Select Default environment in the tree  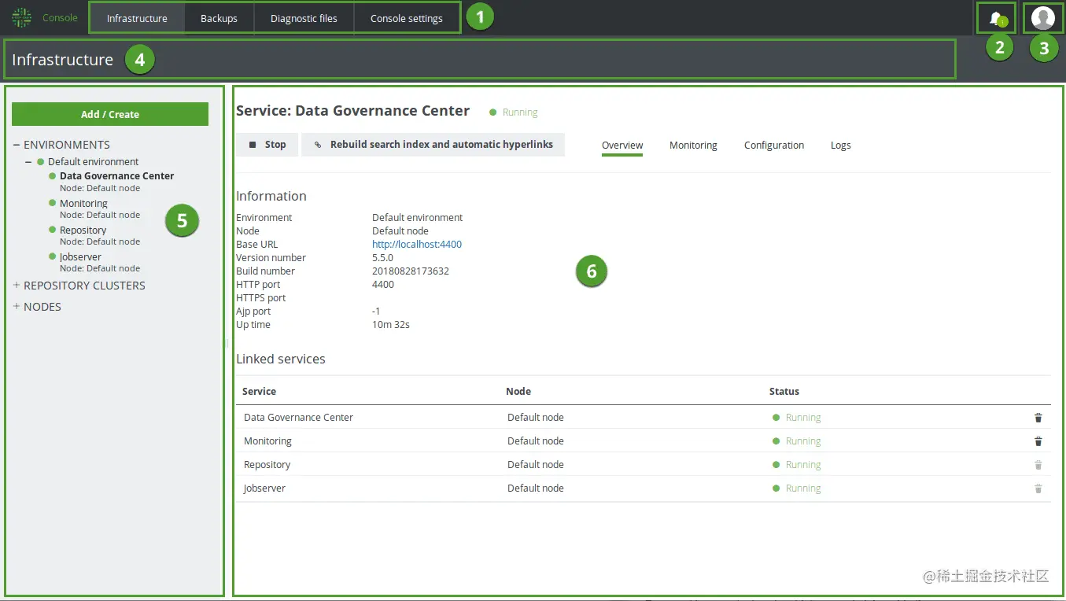[x=93, y=162]
